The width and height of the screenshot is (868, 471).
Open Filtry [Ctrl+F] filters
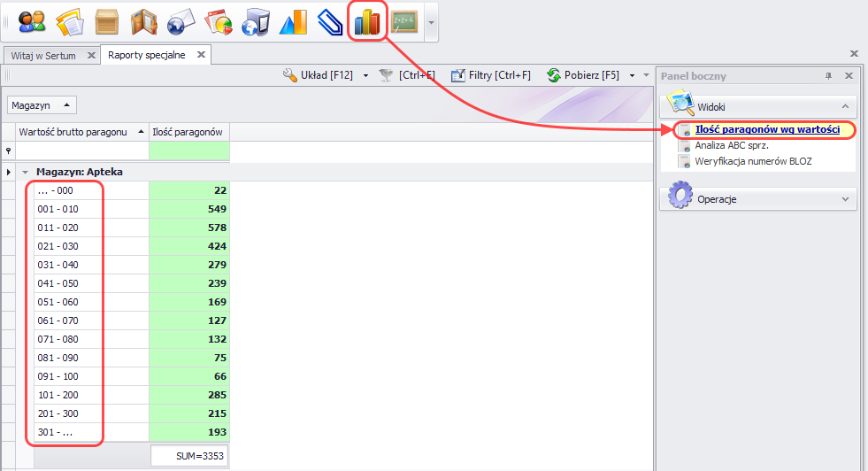coord(491,75)
